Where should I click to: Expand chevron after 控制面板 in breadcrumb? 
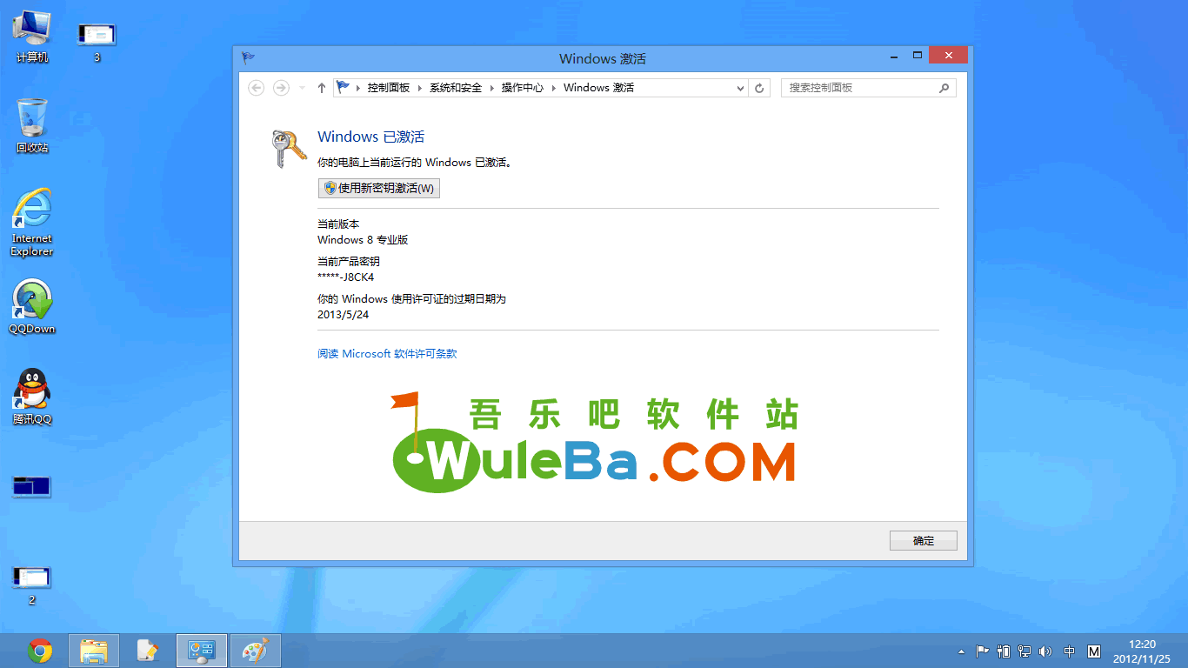(x=419, y=88)
